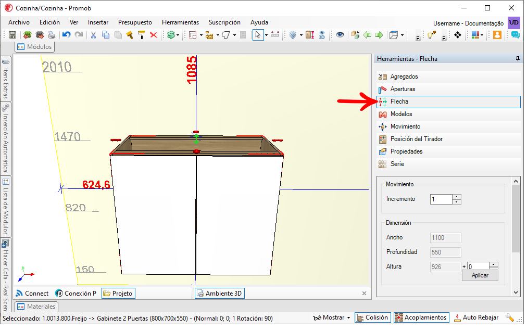Click the green sofa import icon
527x331 pixels.
(x=28, y=35)
